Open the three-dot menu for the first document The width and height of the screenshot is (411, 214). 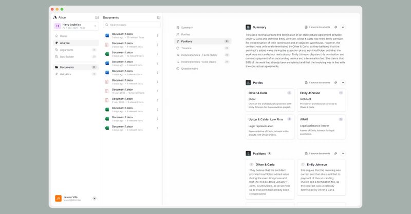pos(158,36)
